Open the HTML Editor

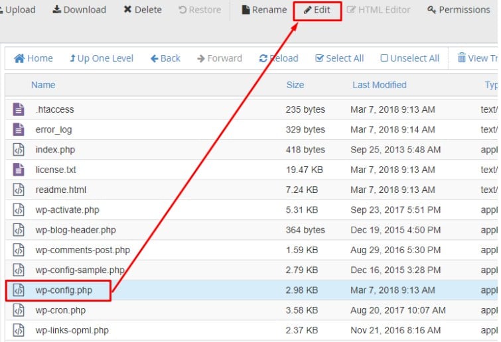point(378,10)
